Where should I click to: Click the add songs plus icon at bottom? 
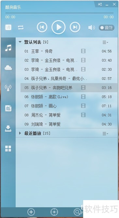pyautogui.click(x=31, y=212)
